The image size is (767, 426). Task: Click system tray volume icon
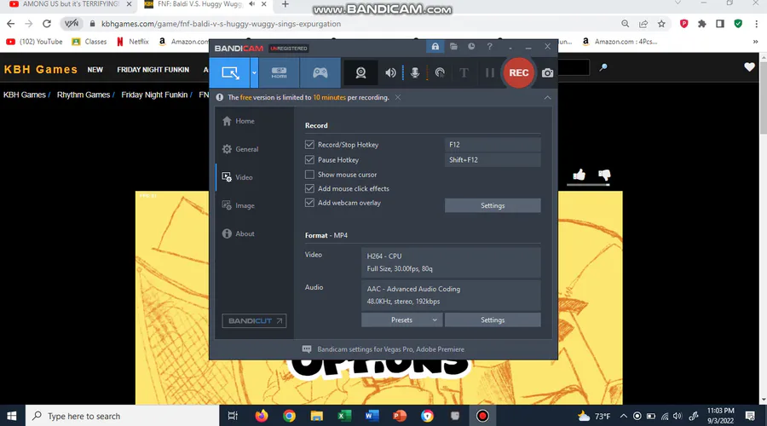pos(677,417)
